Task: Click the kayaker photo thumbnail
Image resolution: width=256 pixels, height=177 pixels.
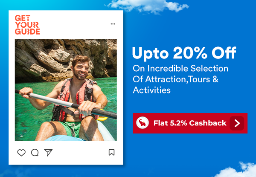Action: (66, 90)
